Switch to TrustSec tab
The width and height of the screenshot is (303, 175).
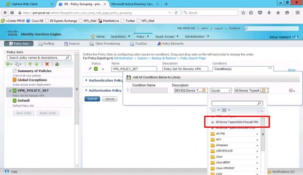[138, 44]
